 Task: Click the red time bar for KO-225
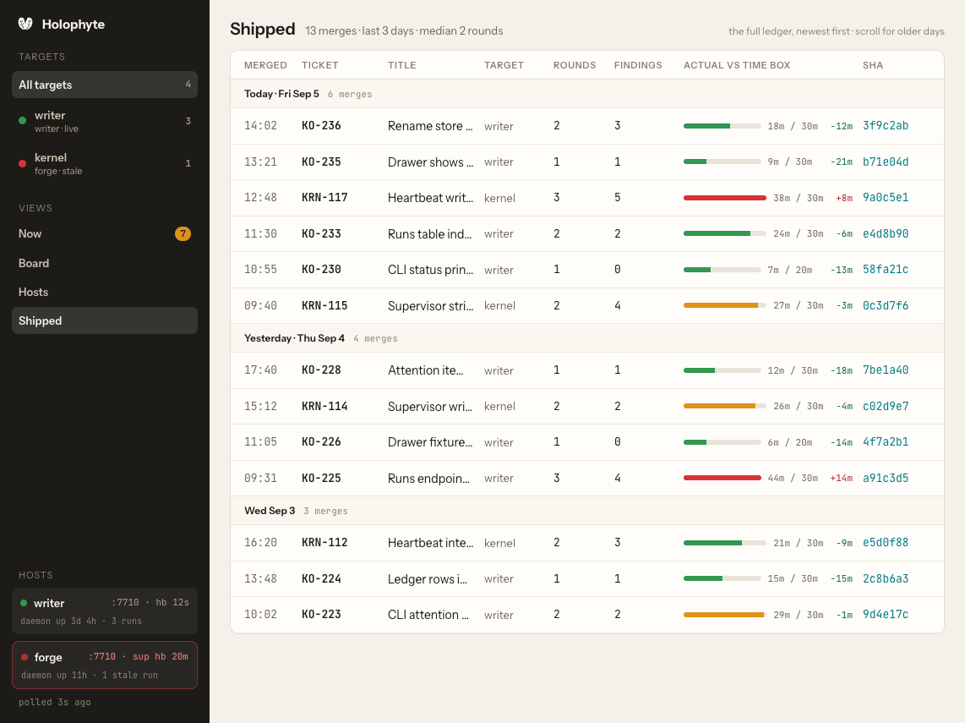722,478
